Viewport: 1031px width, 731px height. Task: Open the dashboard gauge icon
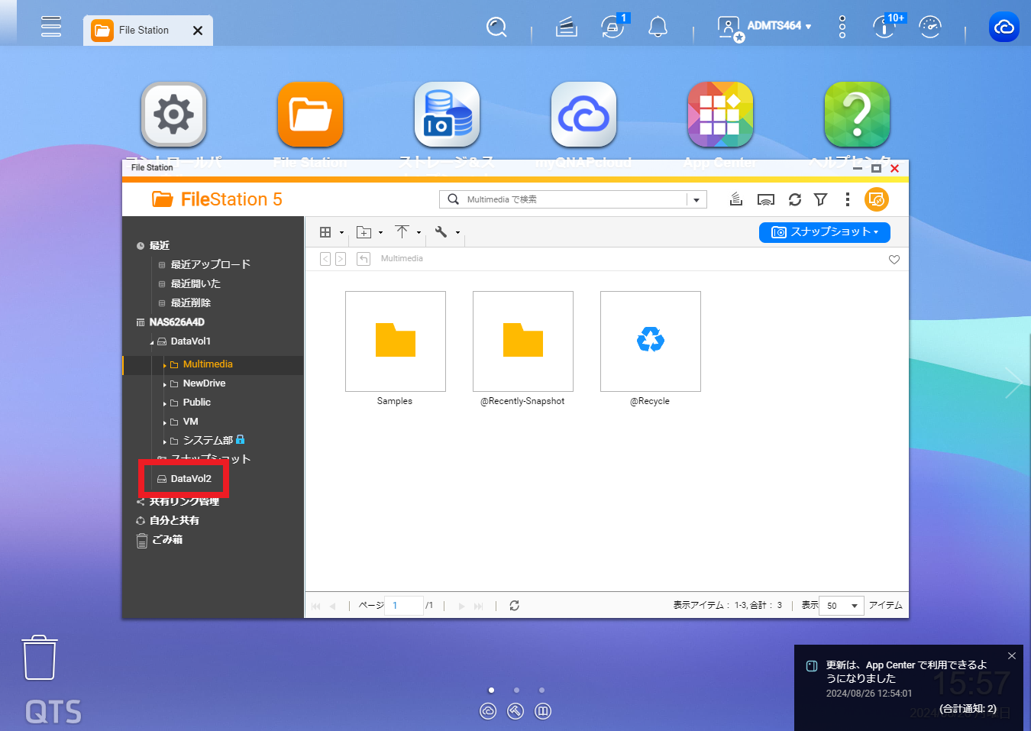[930, 27]
